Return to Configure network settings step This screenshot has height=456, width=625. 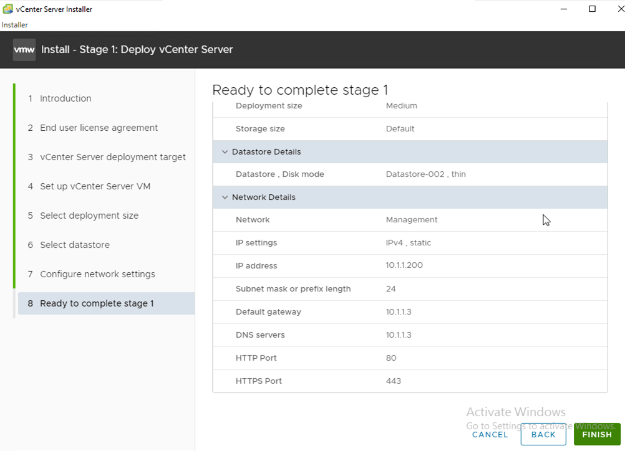(97, 274)
